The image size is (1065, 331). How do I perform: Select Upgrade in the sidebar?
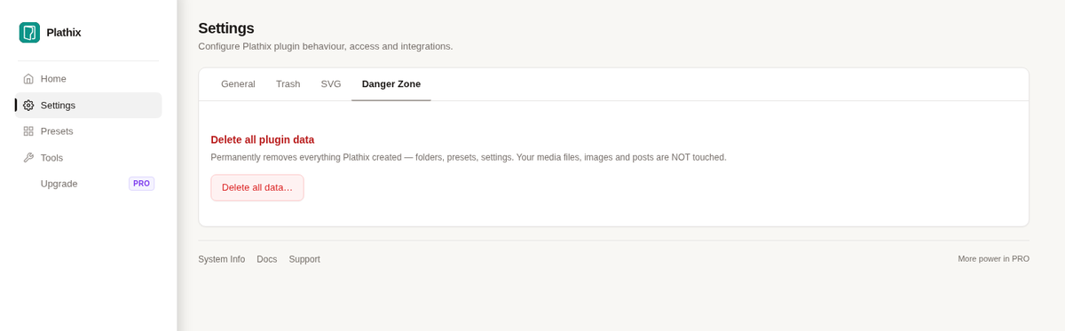89,184
